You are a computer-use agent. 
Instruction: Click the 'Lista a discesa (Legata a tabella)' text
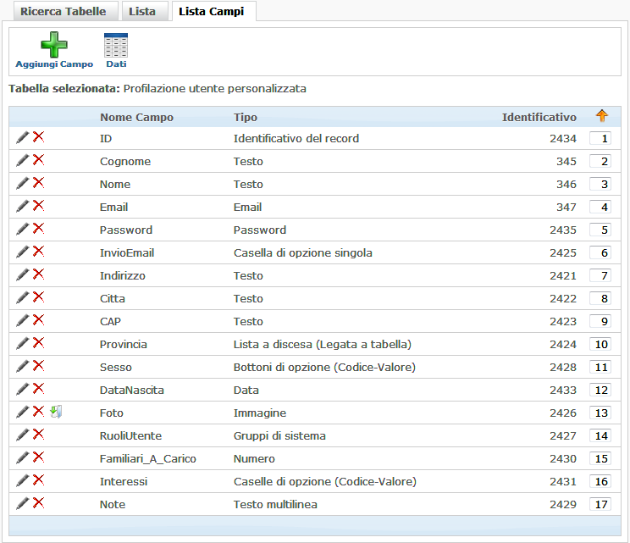323,345
